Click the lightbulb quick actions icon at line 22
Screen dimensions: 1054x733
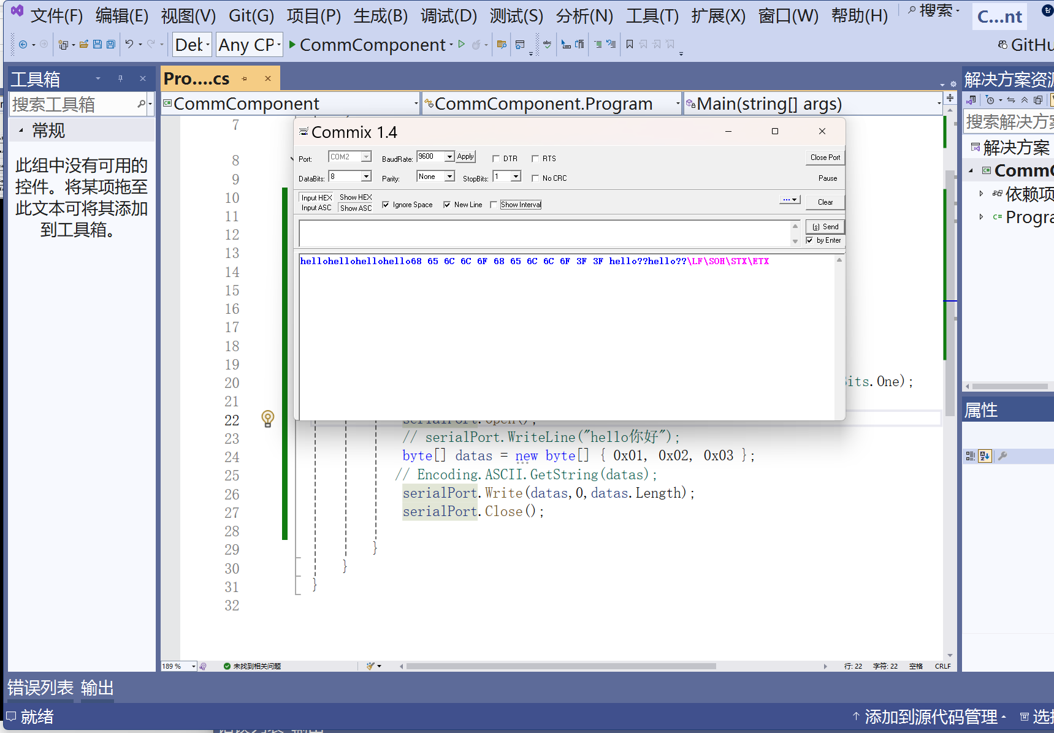pyautogui.click(x=268, y=419)
